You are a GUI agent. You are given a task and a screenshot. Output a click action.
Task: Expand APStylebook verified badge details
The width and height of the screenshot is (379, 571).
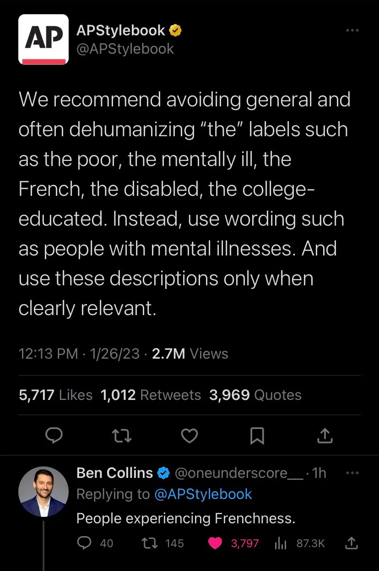coord(174,29)
